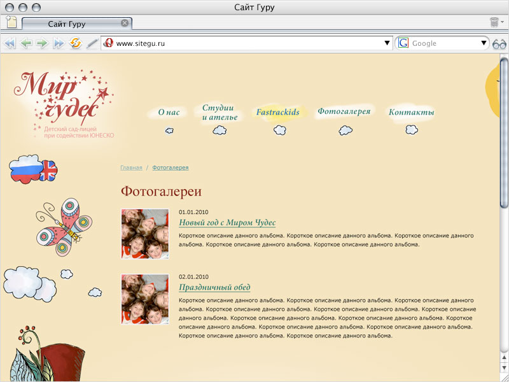Click the cloud under the О нас menu item
Screen dimensions: 509x382
pos(169,131)
